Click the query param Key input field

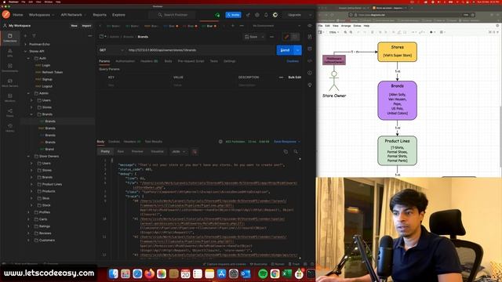139,85
